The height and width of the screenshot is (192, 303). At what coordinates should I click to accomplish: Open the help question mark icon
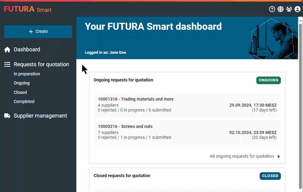pyautogui.click(x=272, y=9)
